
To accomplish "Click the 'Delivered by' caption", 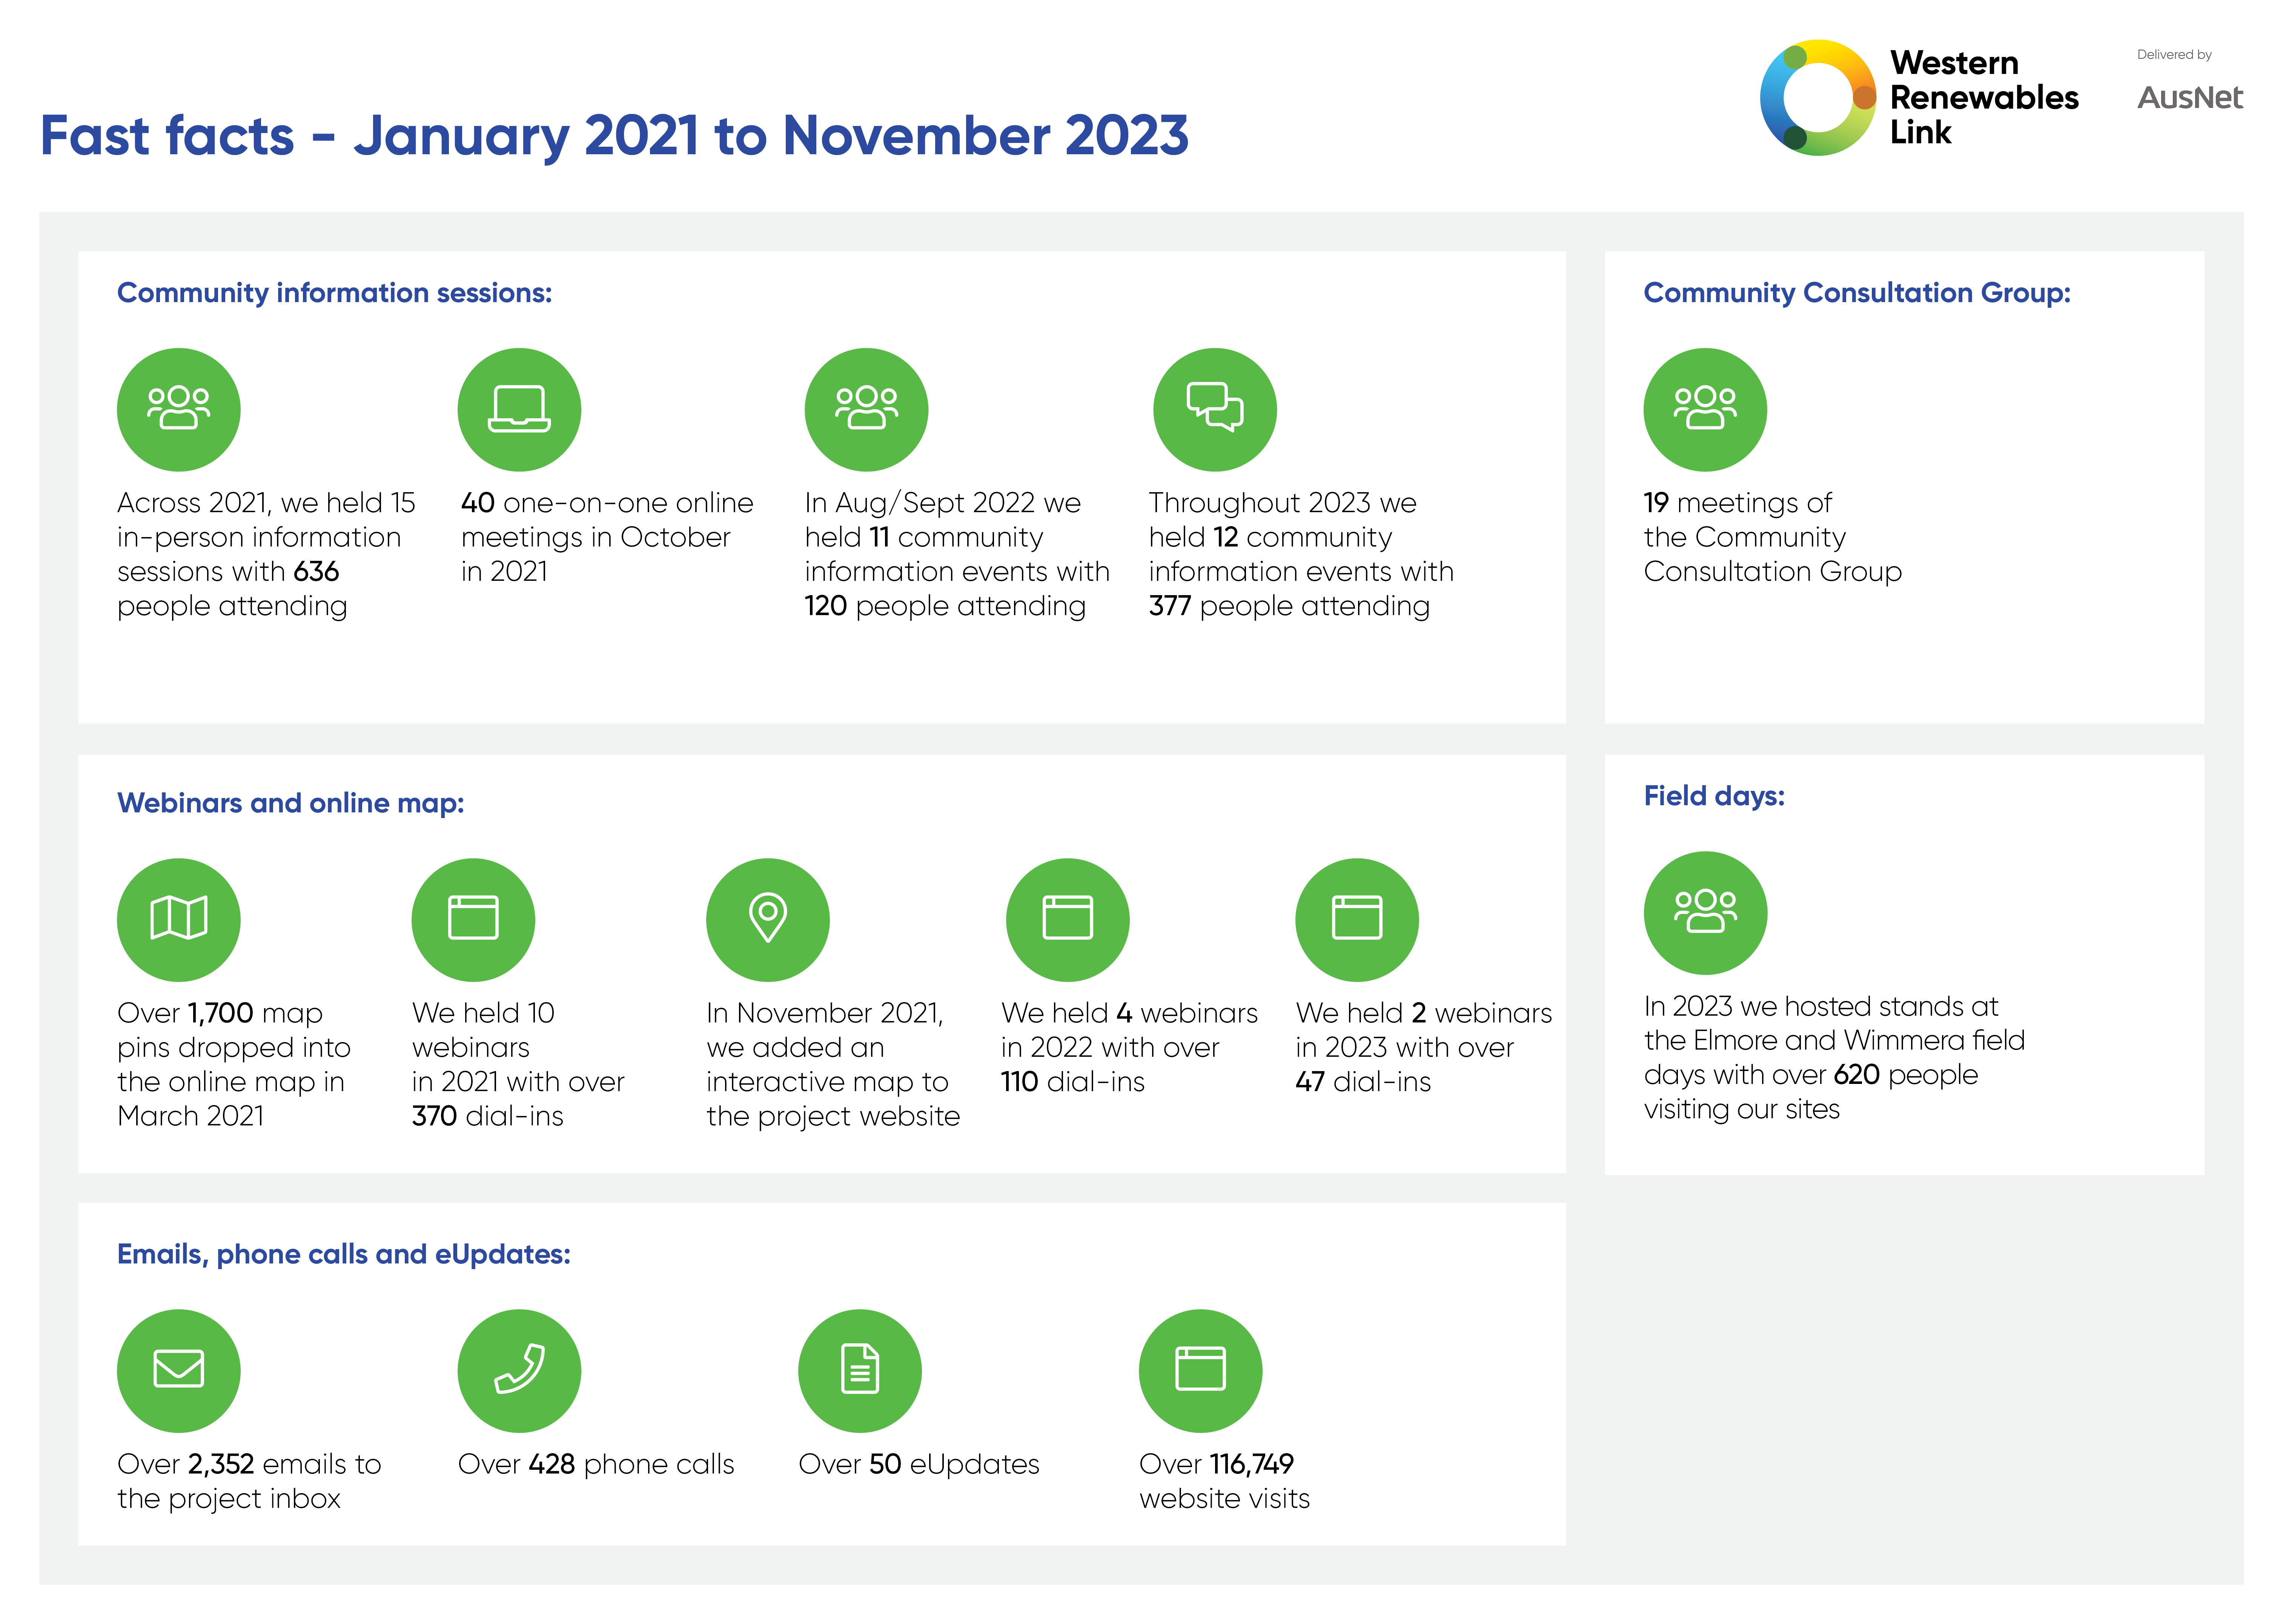I will pyautogui.click(x=2174, y=55).
